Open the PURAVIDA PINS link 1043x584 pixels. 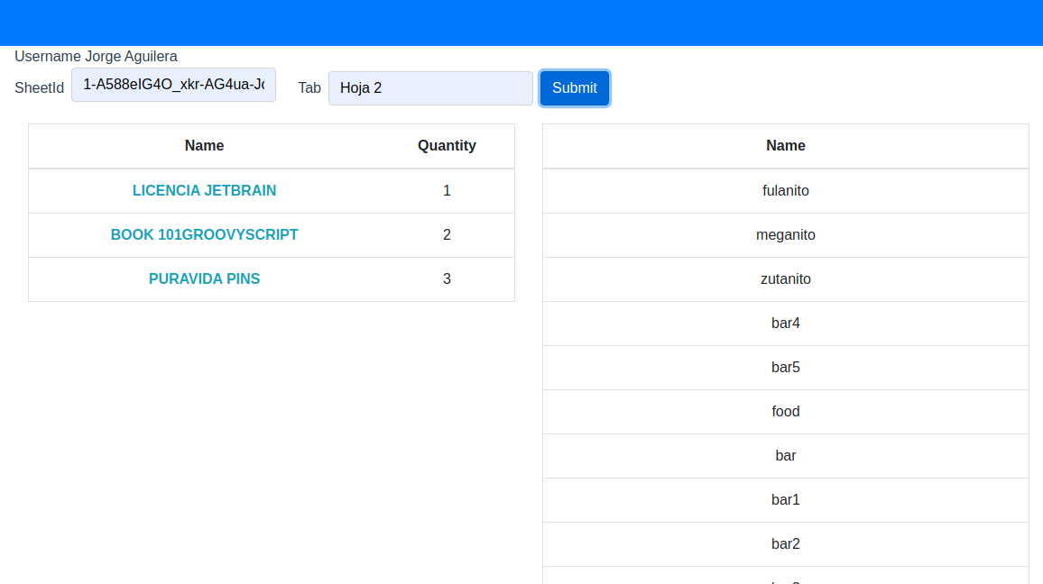click(204, 279)
